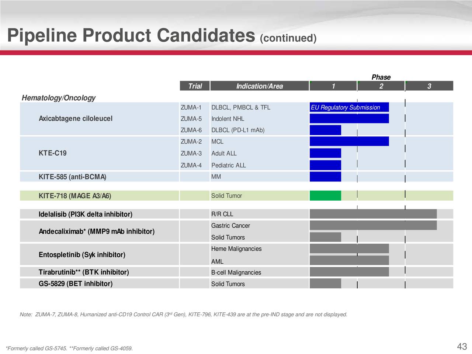Click the ZUMA-6 blue phase bar
472x354 pixels.
tap(325, 130)
